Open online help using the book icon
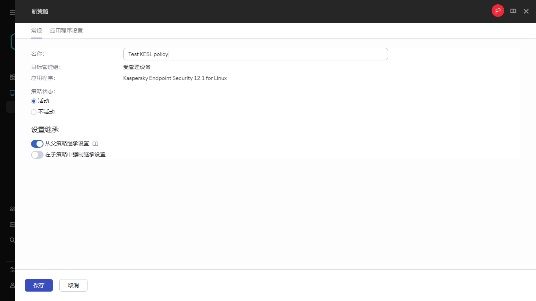Image resolution: width=536 pixels, height=301 pixels. pyautogui.click(x=513, y=11)
